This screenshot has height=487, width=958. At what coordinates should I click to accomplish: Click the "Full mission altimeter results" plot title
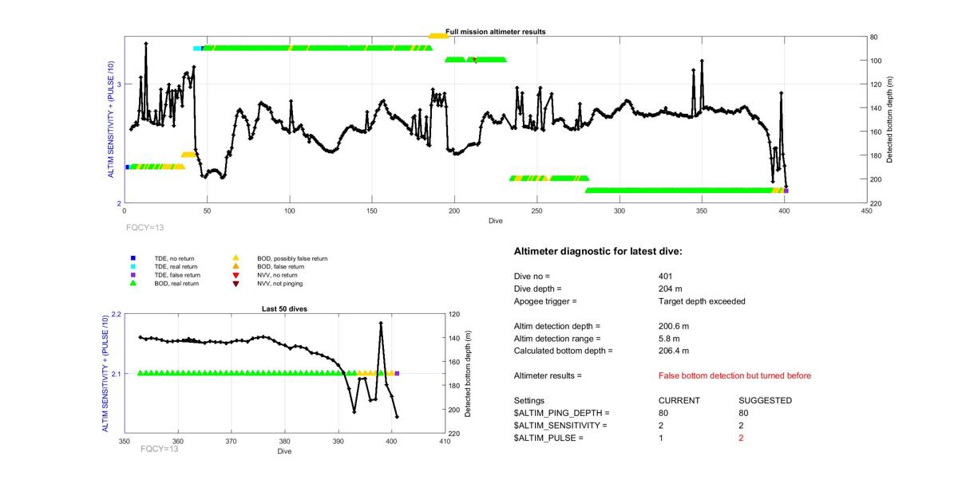495,32
